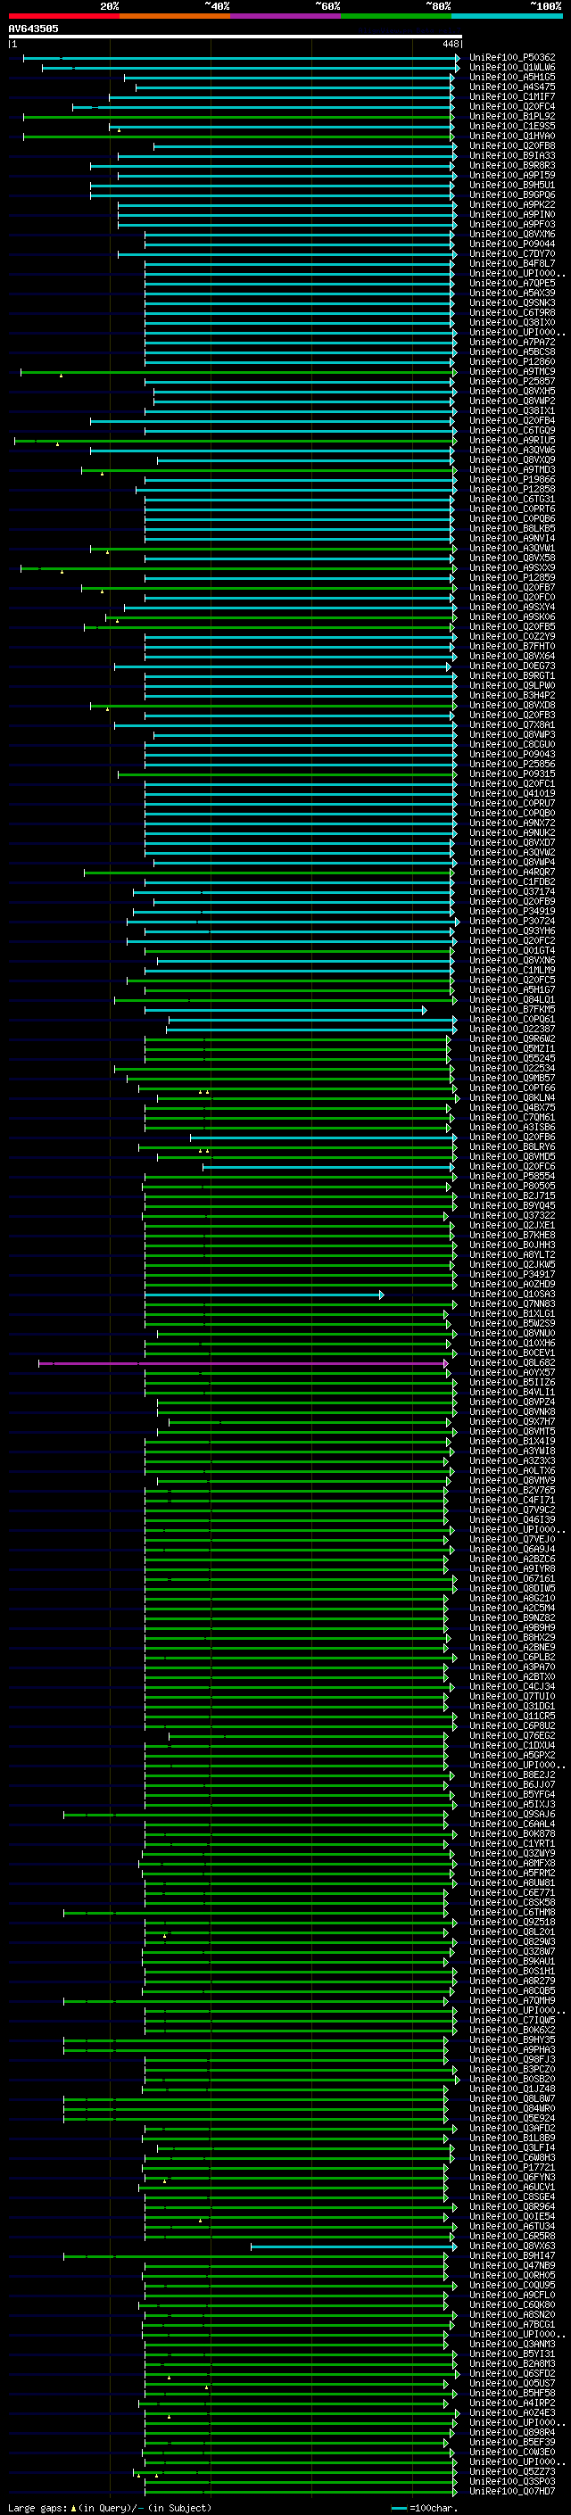
Task: Select the UniRef100_Q898R4 label
Action: click(x=511, y=2433)
